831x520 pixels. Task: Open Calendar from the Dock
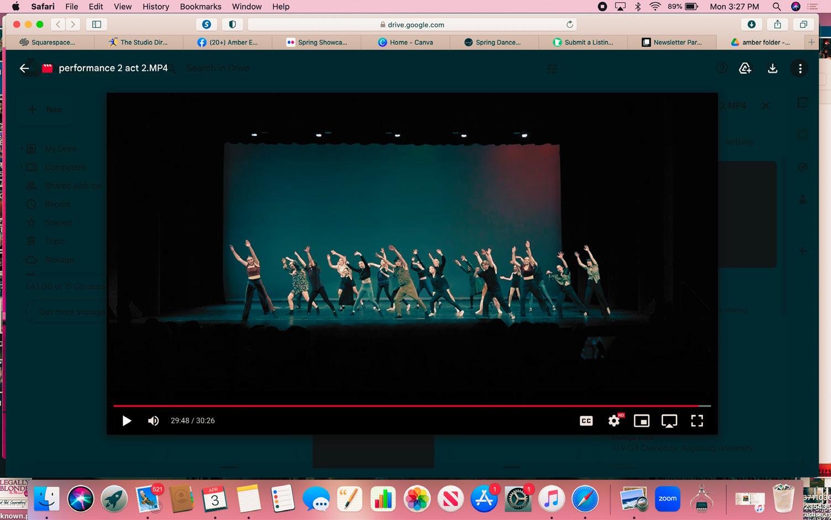point(215,500)
